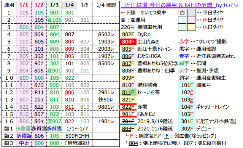Select the struck-through 803F cell

[128, 129]
